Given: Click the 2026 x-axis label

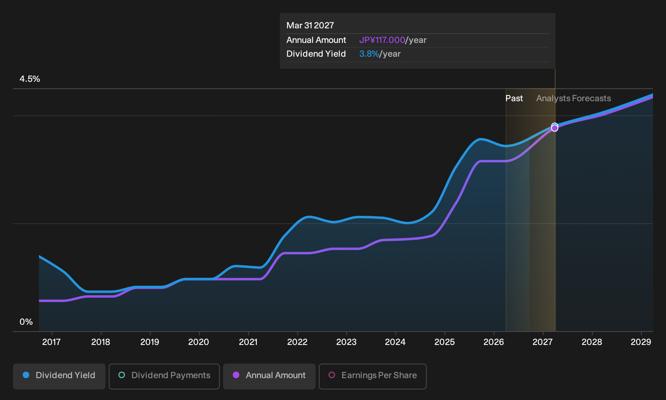Looking at the screenshot, I should 494,342.
